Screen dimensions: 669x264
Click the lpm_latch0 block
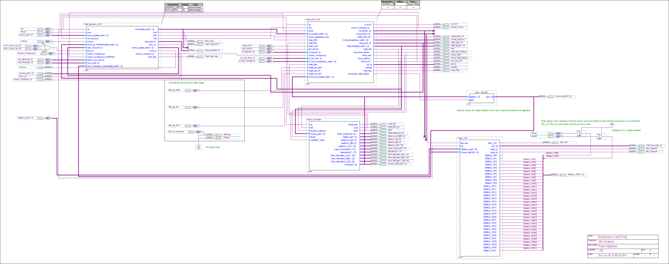coord(481,99)
